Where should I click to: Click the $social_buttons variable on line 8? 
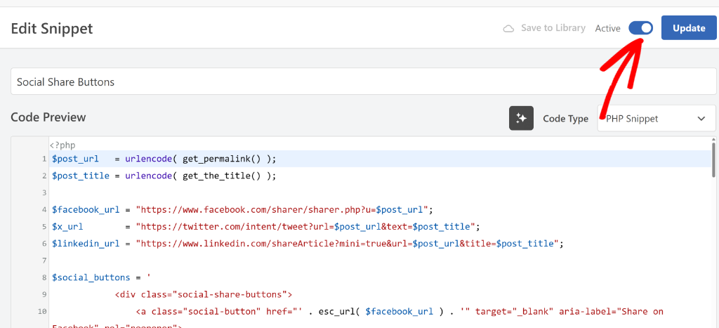coord(91,277)
